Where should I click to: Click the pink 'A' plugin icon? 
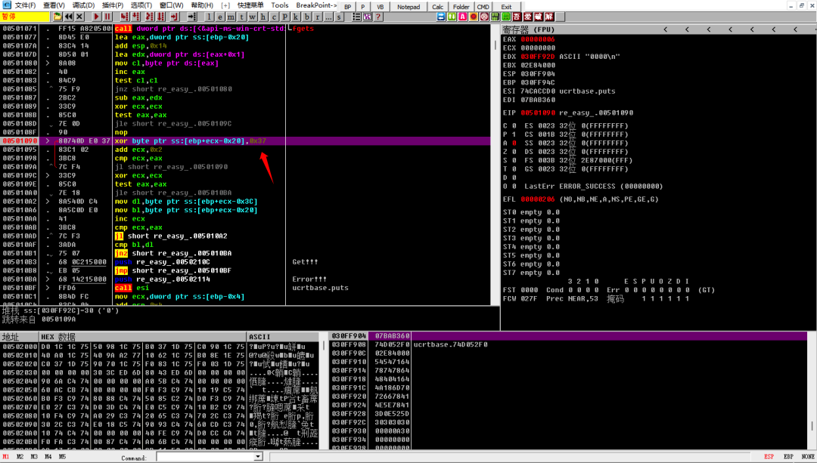(463, 17)
